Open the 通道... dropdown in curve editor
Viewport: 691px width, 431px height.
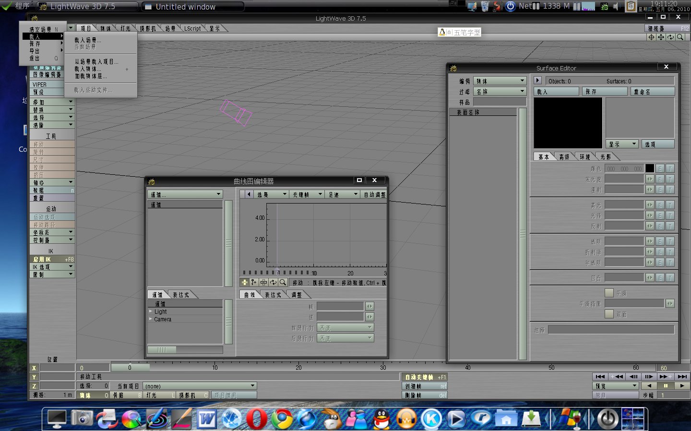pos(185,194)
